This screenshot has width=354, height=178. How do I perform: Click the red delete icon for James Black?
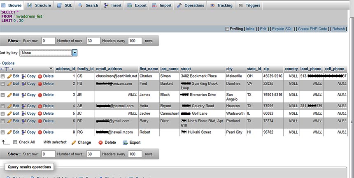tap(40, 95)
